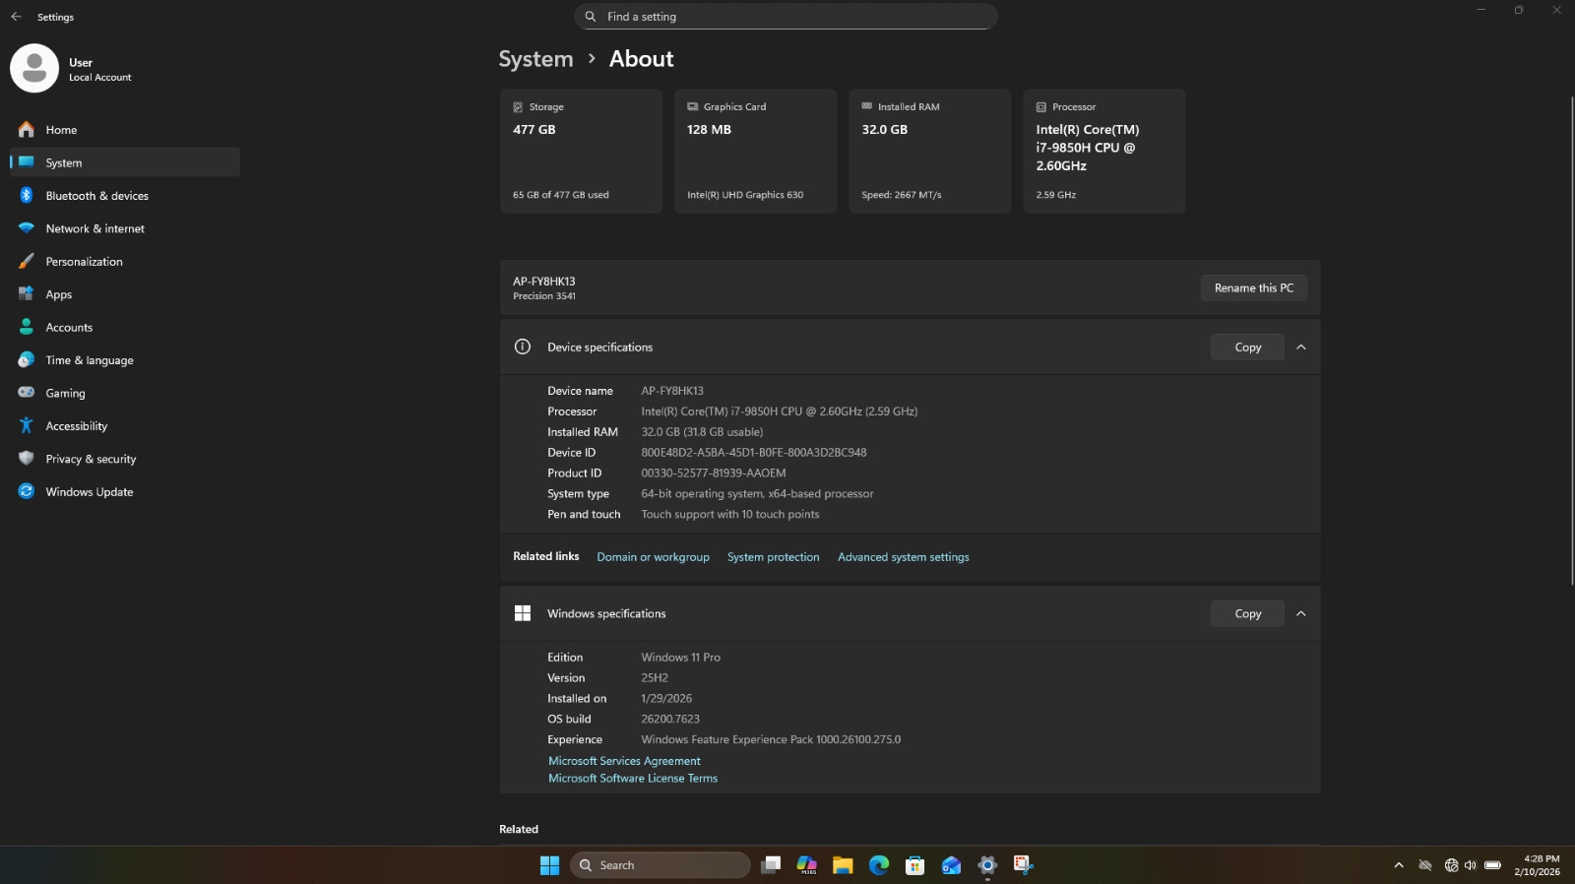Screen dimensions: 1575x884
Task: Open the clock and date flyout
Action: [x=1538, y=865]
